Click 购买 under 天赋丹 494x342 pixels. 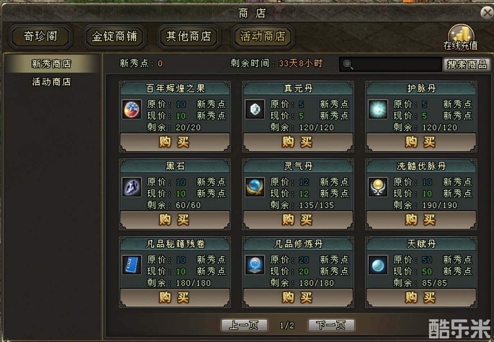(x=421, y=298)
